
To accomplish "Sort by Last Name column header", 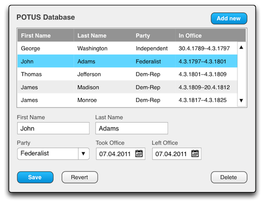I will click(x=103, y=35).
